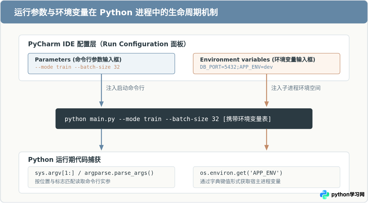Click the 注入启动命令行 label
Screen dimensions: 368x203
[x=125, y=88]
